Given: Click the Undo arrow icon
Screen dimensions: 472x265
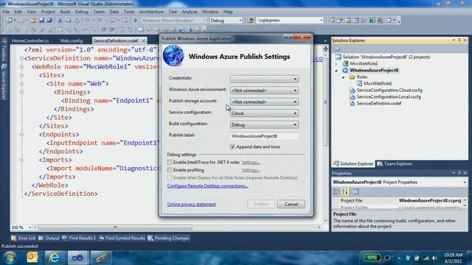Looking at the screenshot, I should (87, 21).
